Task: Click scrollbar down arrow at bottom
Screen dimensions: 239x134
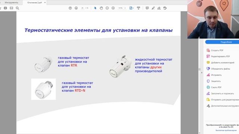Action: point(199,133)
